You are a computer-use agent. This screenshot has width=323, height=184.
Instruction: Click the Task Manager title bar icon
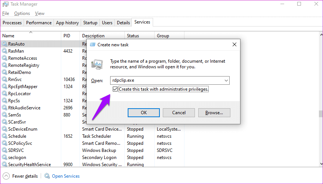tap(6, 4)
